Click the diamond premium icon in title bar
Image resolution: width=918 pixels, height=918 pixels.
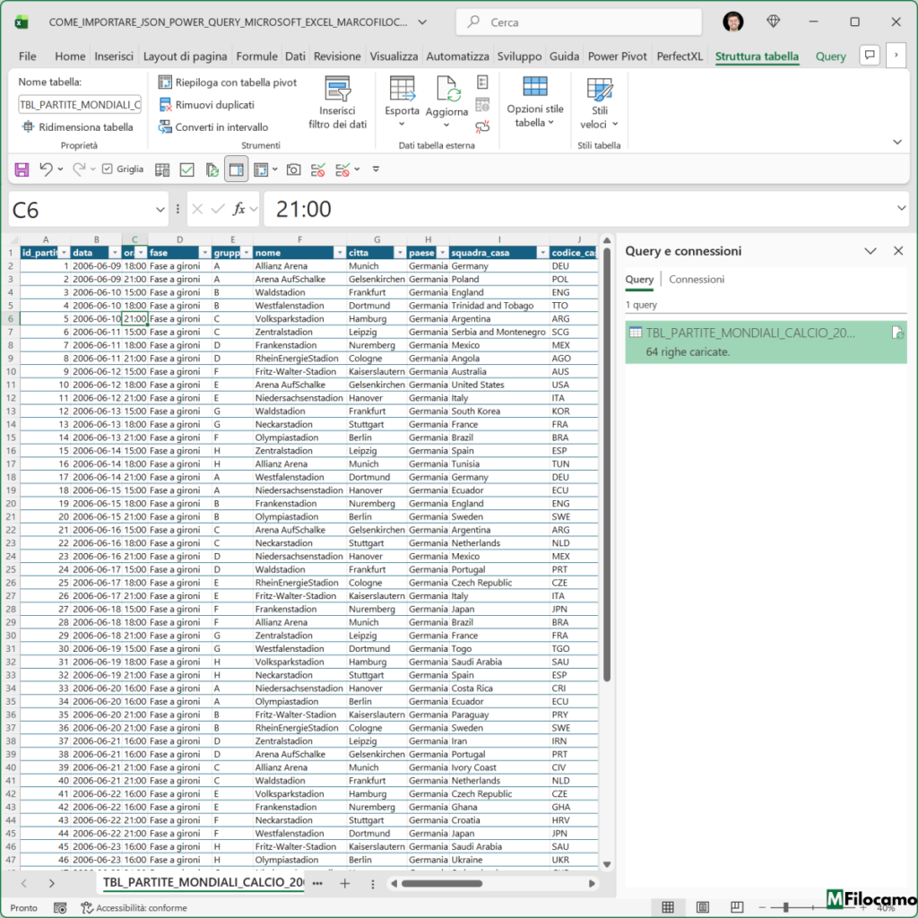click(773, 22)
